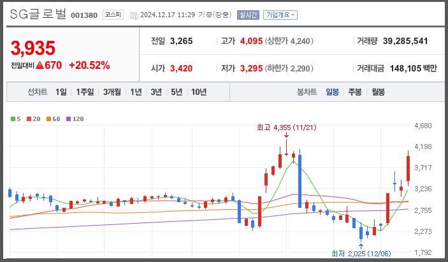Click the clock calendar icon beside the date
The width and height of the screenshot is (448, 262).
[x=134, y=15]
